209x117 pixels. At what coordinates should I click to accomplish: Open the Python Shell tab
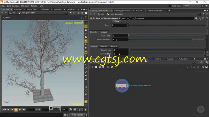(183, 59)
